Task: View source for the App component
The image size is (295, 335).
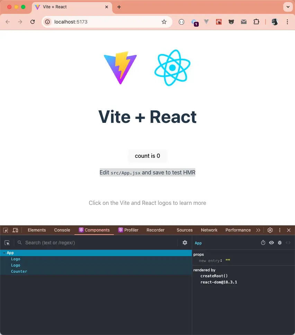Action: click(288, 243)
